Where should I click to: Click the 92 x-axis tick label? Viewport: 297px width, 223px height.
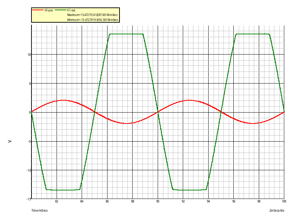183,201
